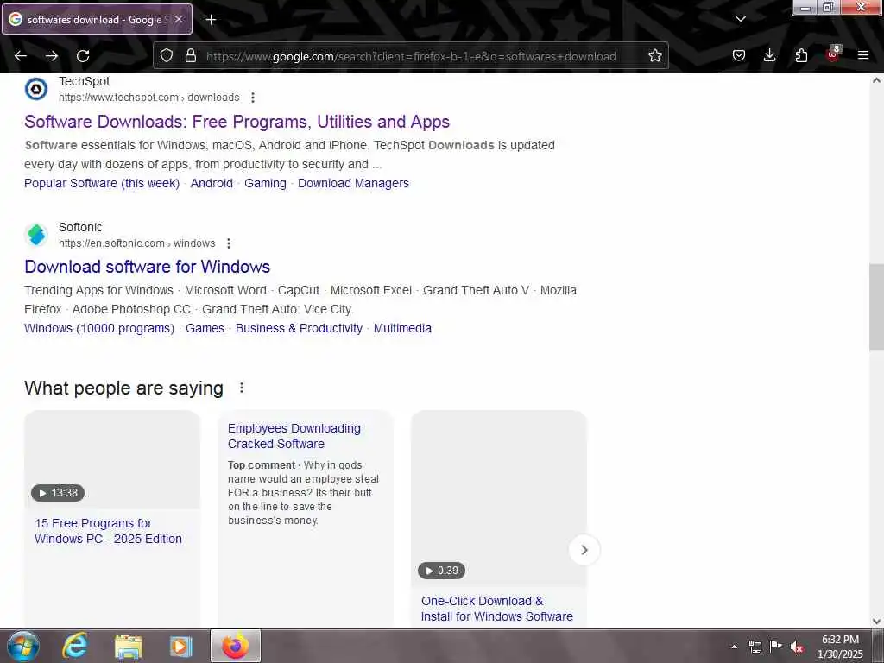884x663 pixels.
Task: Open the Gaming sitelink
Action: coord(265,183)
